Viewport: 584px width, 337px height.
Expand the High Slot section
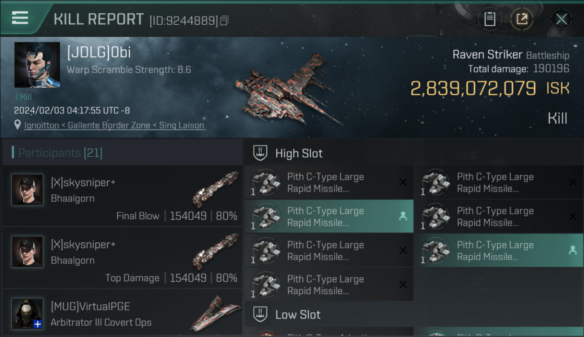(x=299, y=153)
